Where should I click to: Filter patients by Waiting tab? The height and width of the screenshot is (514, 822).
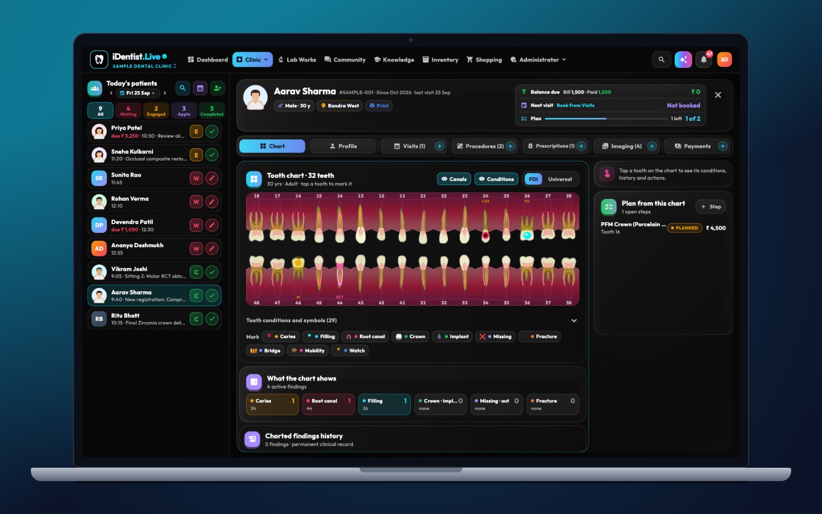coord(128,111)
